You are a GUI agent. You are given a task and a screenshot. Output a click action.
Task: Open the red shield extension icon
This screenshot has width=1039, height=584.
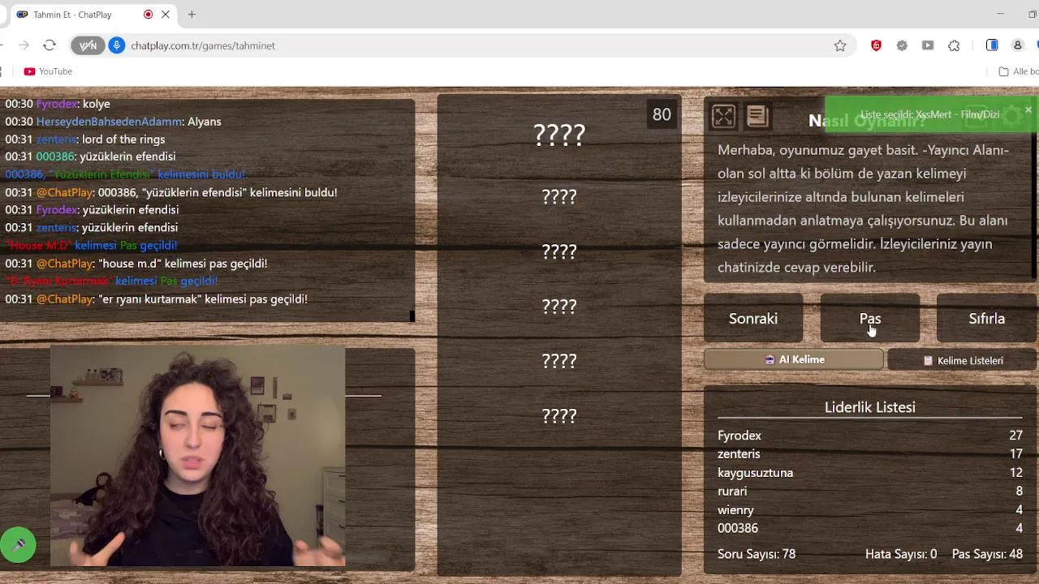coord(876,45)
